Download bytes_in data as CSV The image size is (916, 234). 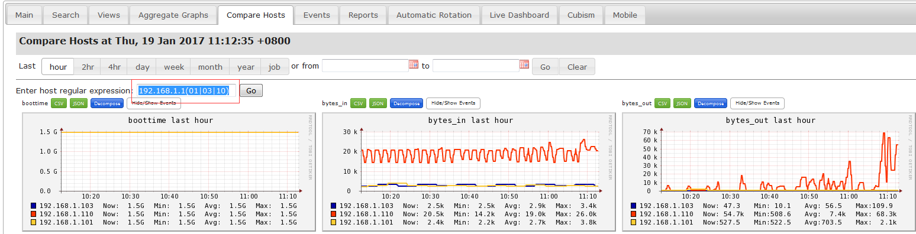(358, 103)
